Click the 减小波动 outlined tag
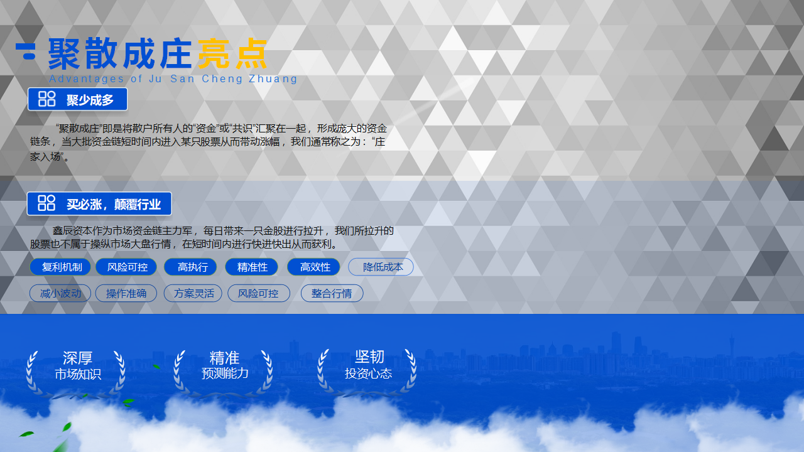Image resolution: width=804 pixels, height=452 pixels. tap(60, 293)
